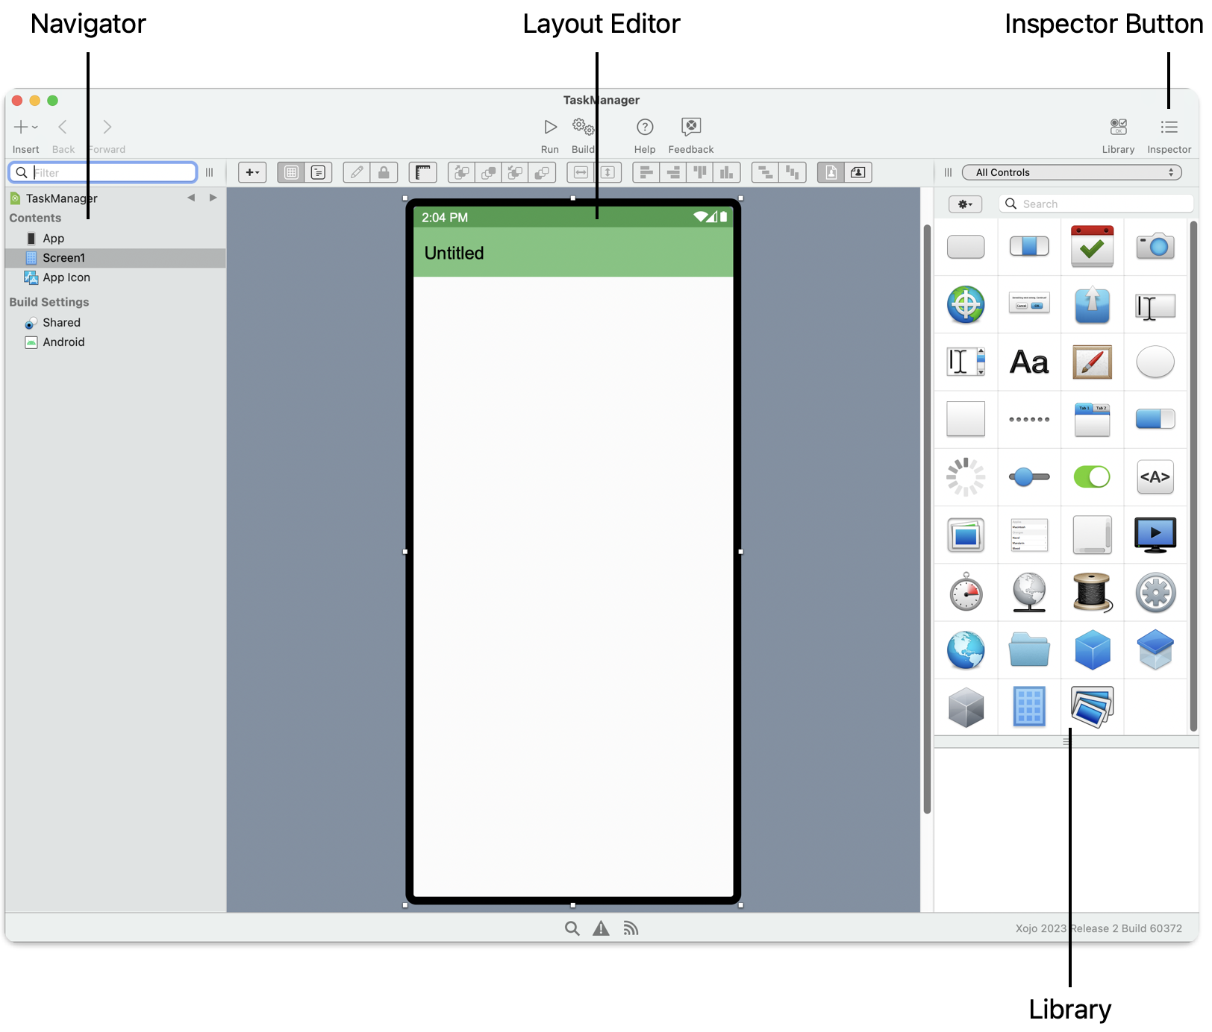Image resolution: width=1212 pixels, height=1032 pixels.
Task: Toggle the Inspector panel
Action: coord(1169,128)
